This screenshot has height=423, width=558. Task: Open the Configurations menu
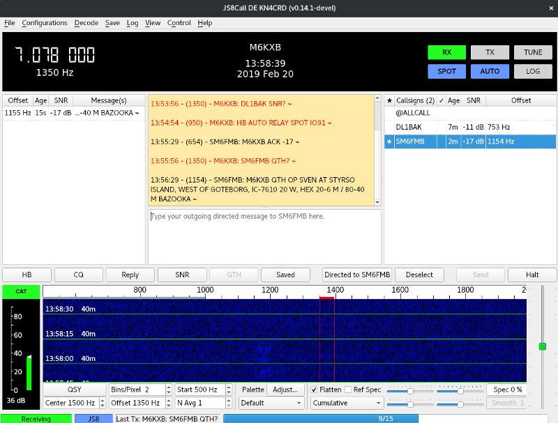coord(45,23)
